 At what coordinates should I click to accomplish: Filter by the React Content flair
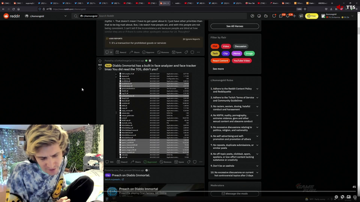(x=220, y=61)
